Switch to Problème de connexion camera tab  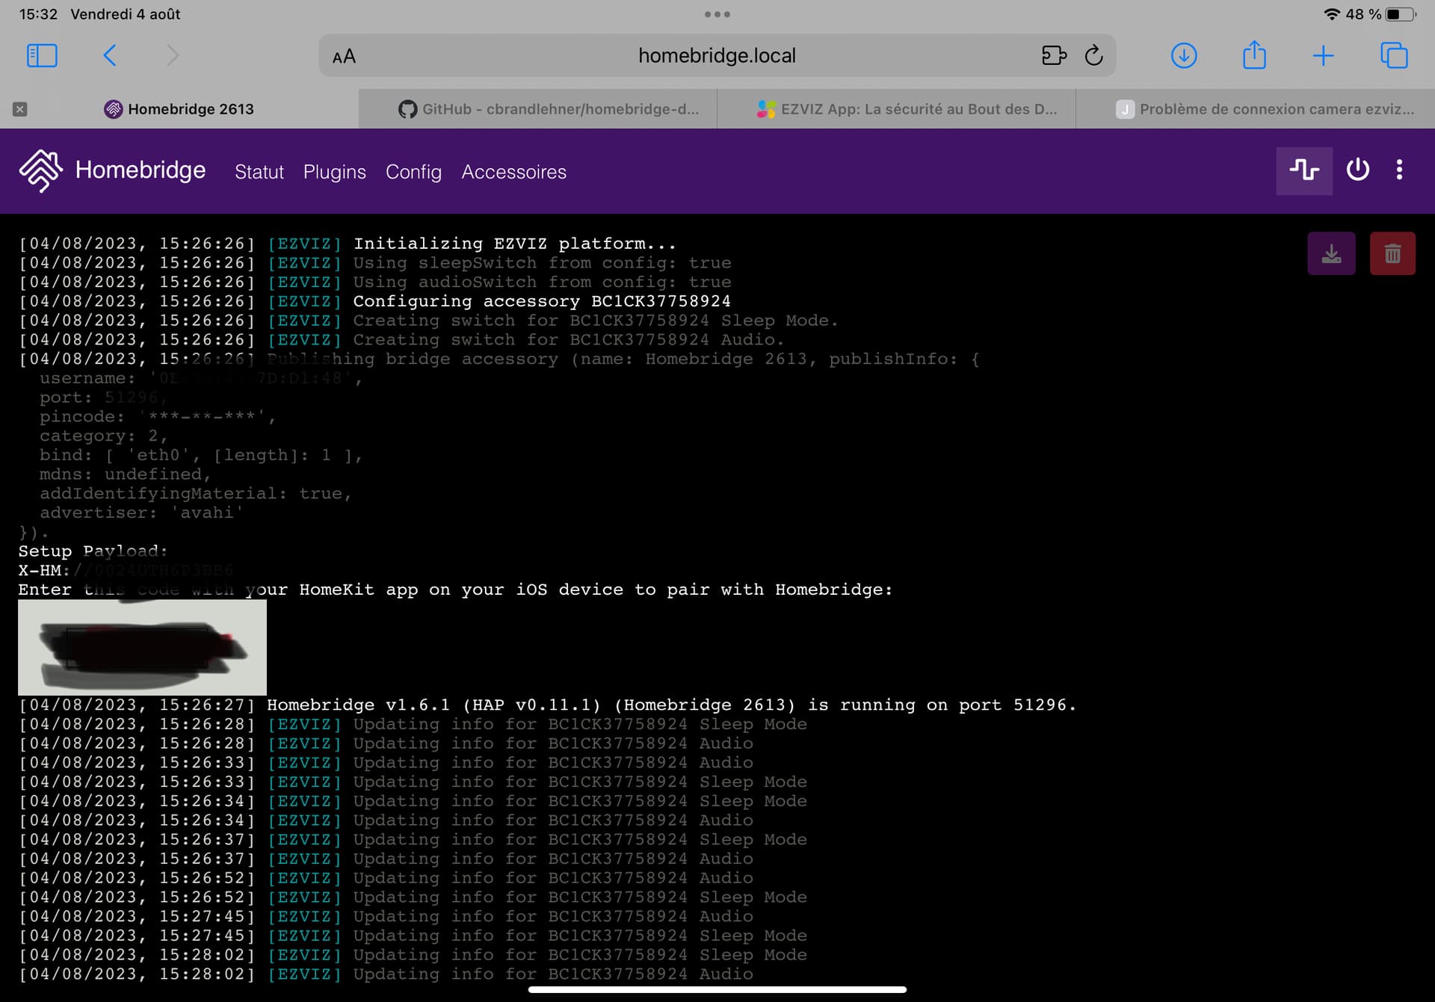click(x=1256, y=109)
